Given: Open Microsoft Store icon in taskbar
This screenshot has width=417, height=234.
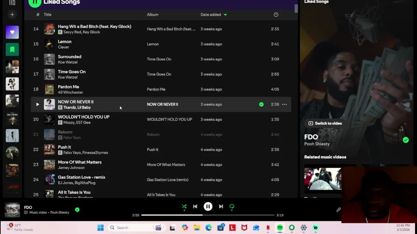Looking at the screenshot, I should 221,227.
